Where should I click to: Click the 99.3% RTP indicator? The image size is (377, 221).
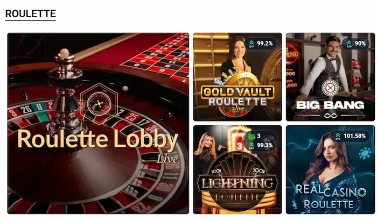[261, 145]
